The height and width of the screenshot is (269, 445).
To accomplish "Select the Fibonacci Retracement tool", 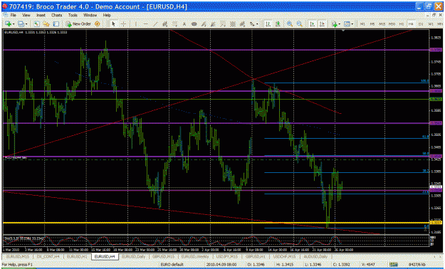I will pyautogui.click(x=175, y=24).
